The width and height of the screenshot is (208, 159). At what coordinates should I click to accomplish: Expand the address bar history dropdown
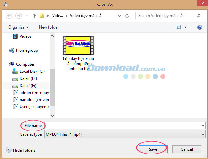click(x=119, y=16)
